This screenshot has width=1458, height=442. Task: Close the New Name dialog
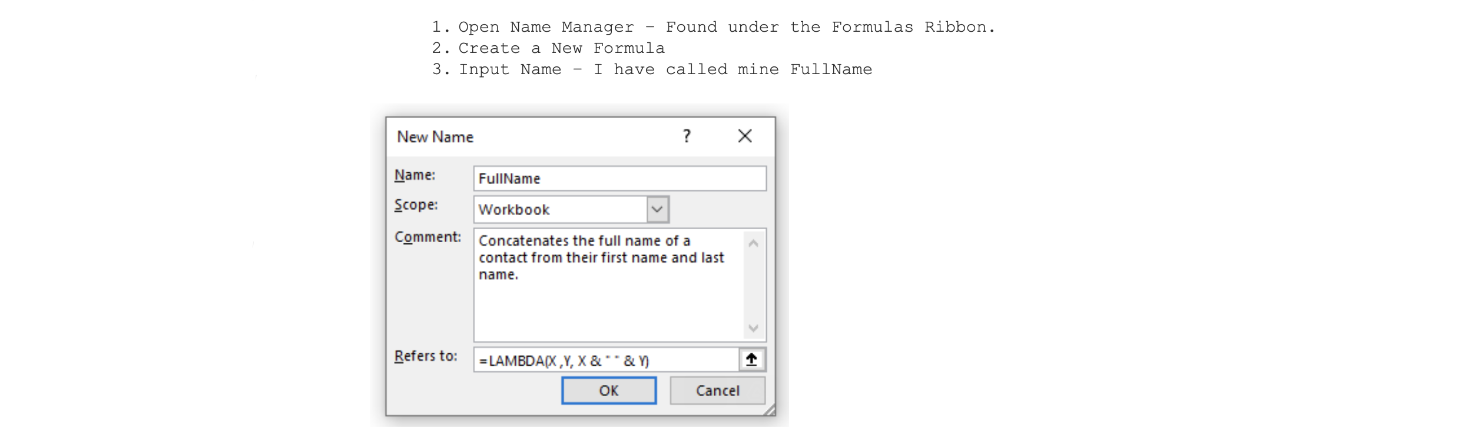point(745,136)
